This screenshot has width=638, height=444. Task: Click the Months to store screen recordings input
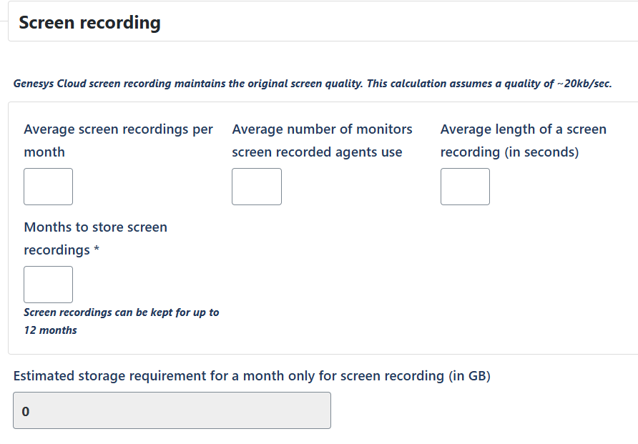tap(49, 285)
